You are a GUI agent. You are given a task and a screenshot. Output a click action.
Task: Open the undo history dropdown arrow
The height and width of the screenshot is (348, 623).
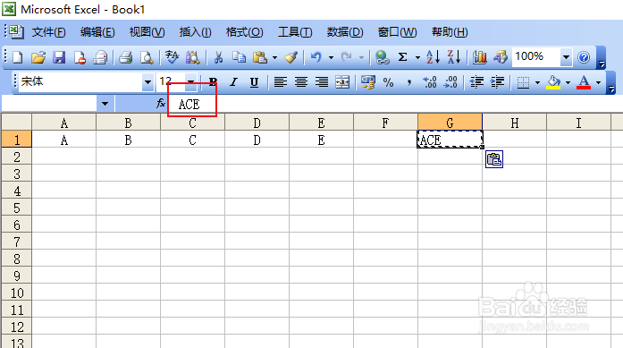point(331,58)
